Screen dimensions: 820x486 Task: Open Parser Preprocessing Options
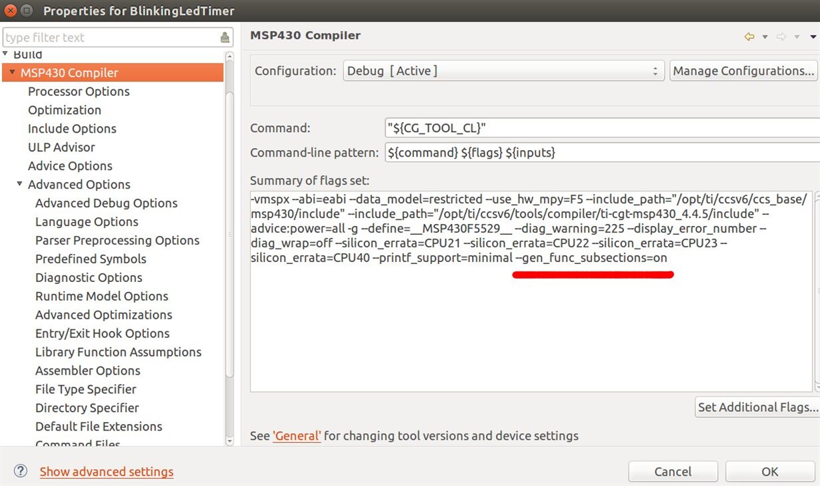point(117,241)
